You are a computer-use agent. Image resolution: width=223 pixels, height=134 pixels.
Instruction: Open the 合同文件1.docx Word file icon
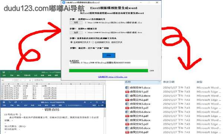coord(127,87)
